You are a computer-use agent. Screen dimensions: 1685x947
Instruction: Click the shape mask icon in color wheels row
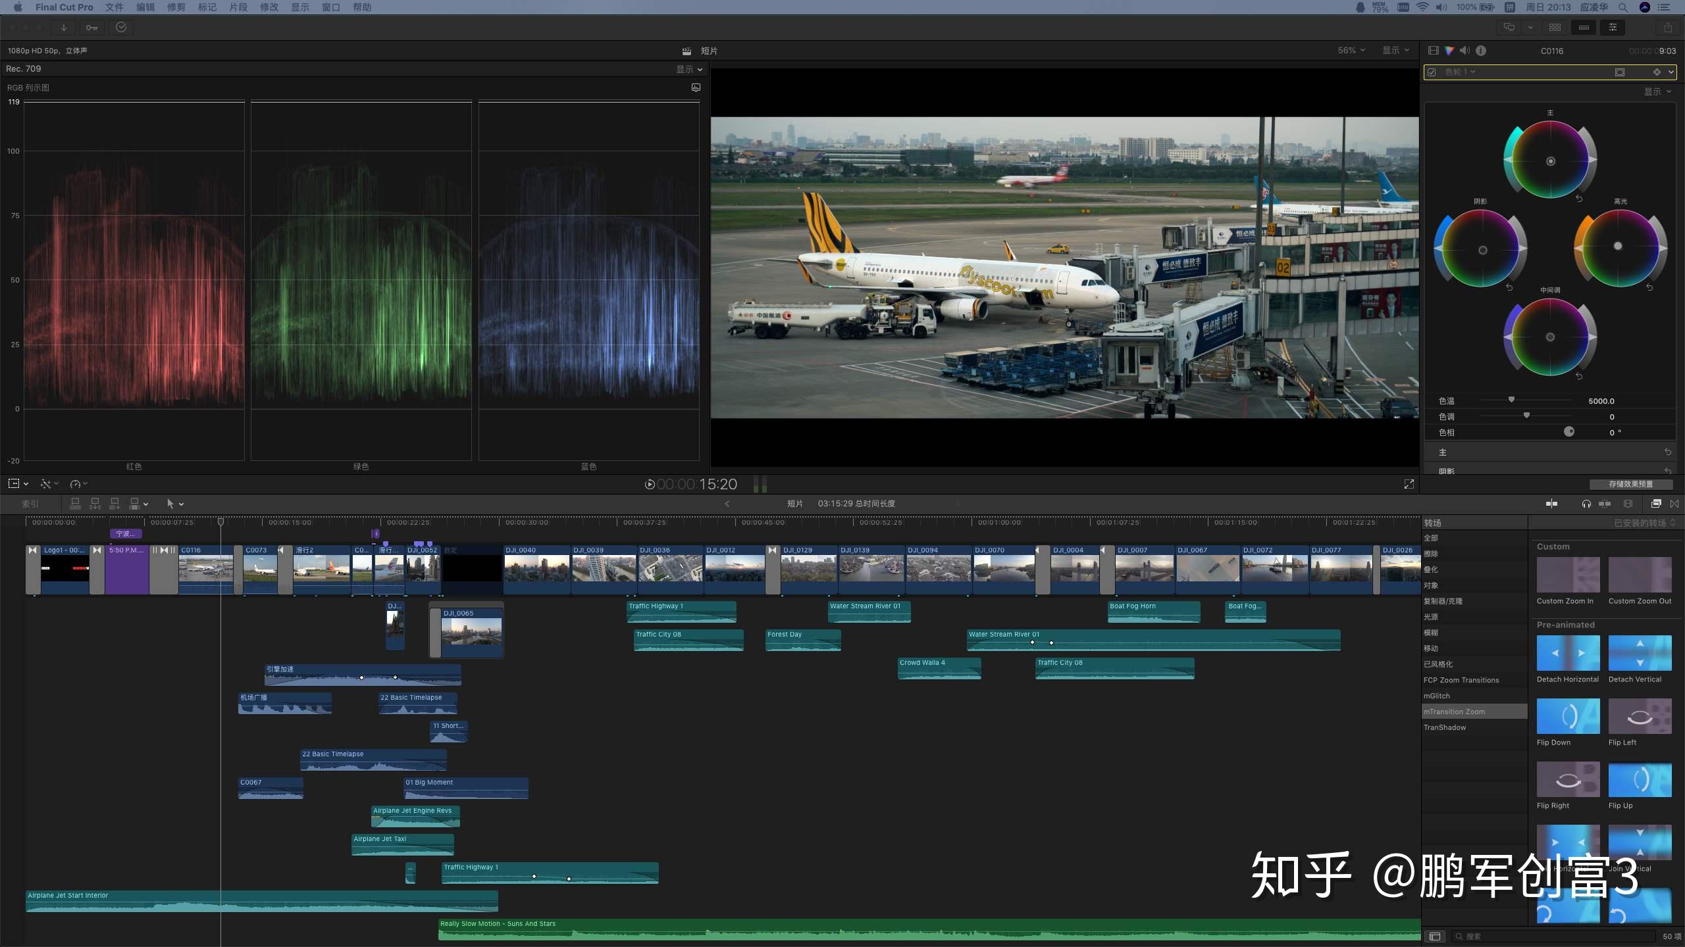(x=1620, y=72)
